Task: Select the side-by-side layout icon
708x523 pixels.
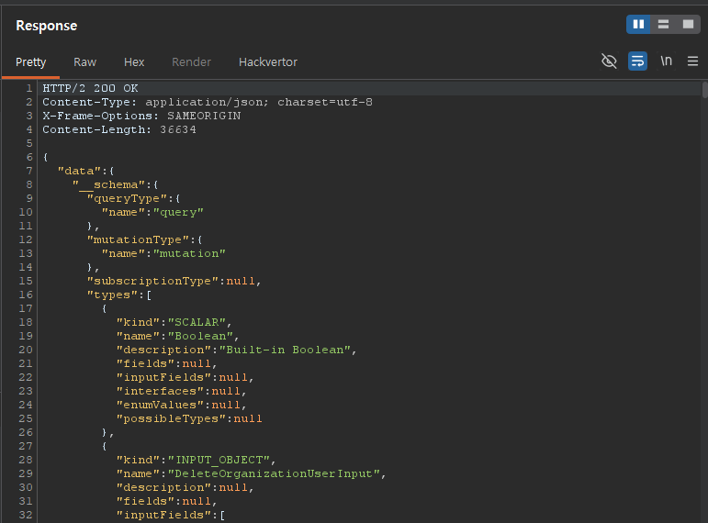Action: tap(639, 25)
